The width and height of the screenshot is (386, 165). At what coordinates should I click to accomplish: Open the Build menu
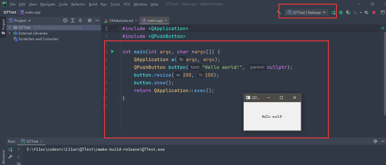click(x=93, y=4)
